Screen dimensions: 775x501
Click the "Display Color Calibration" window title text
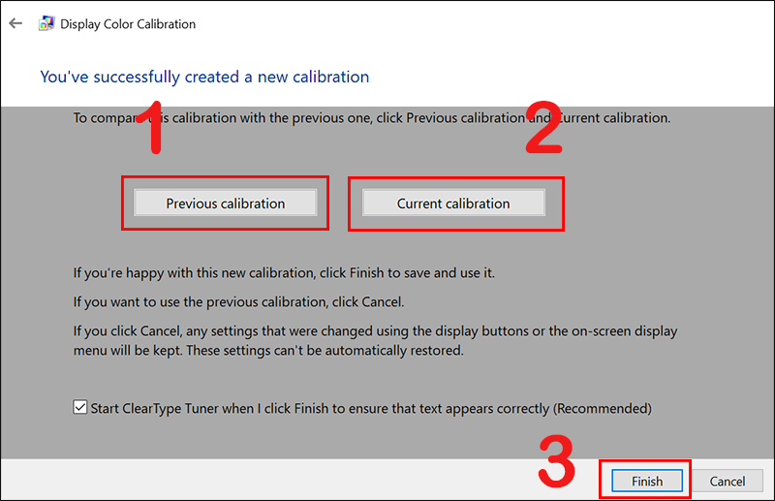point(128,23)
